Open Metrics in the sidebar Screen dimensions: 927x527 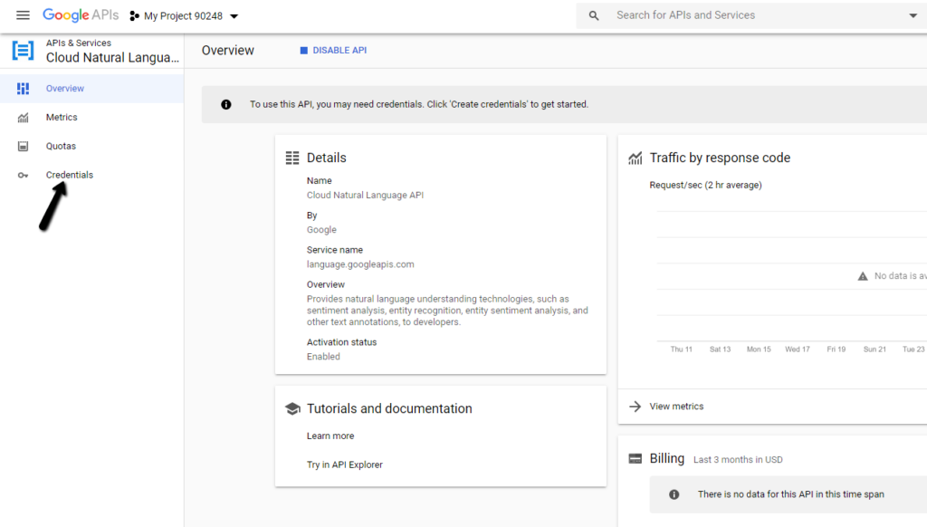pos(91,117)
